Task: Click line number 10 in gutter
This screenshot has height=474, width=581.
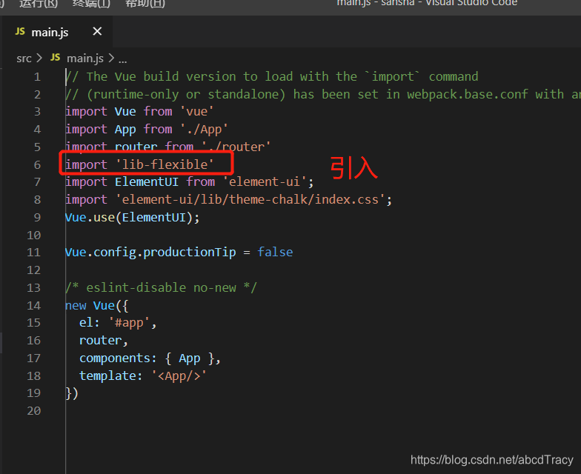Action: click(x=34, y=236)
